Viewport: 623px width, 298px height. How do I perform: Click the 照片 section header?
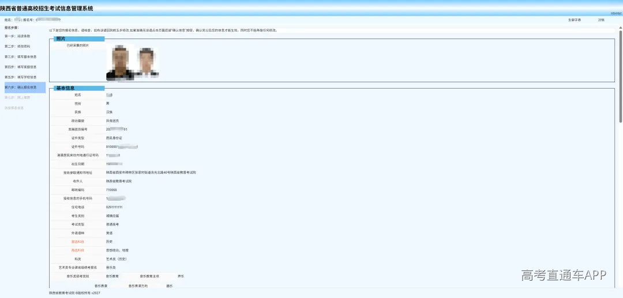click(x=79, y=39)
